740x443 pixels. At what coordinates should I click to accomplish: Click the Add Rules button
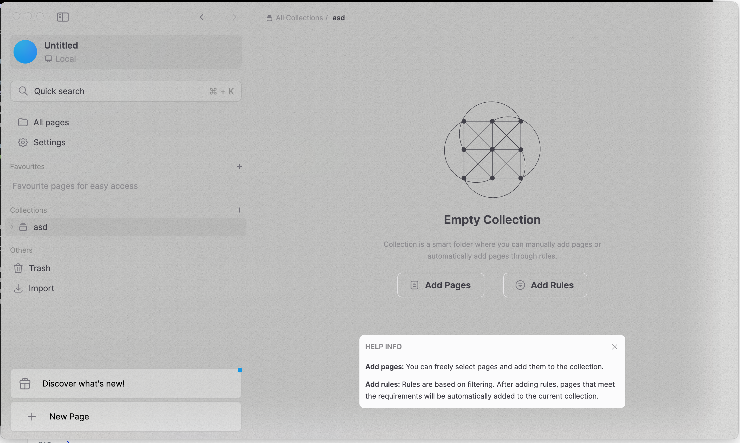tap(545, 285)
